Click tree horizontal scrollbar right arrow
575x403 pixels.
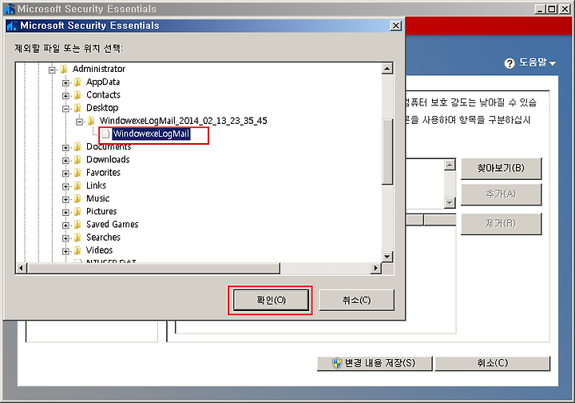pyautogui.click(x=375, y=269)
